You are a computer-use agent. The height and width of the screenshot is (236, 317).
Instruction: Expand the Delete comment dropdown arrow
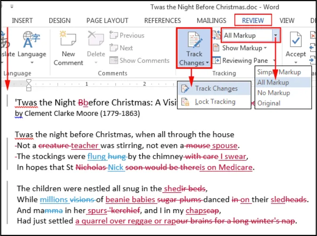pos(96,62)
